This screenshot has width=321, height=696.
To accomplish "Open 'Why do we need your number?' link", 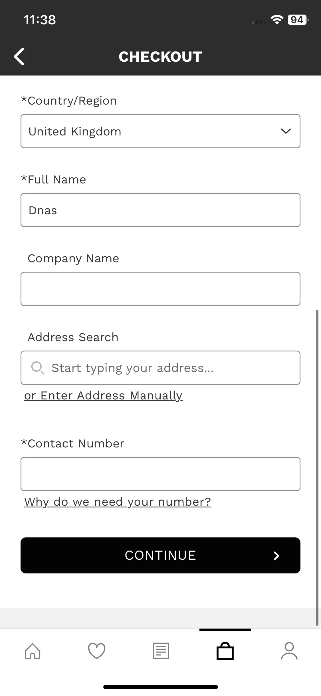I will [118, 502].
